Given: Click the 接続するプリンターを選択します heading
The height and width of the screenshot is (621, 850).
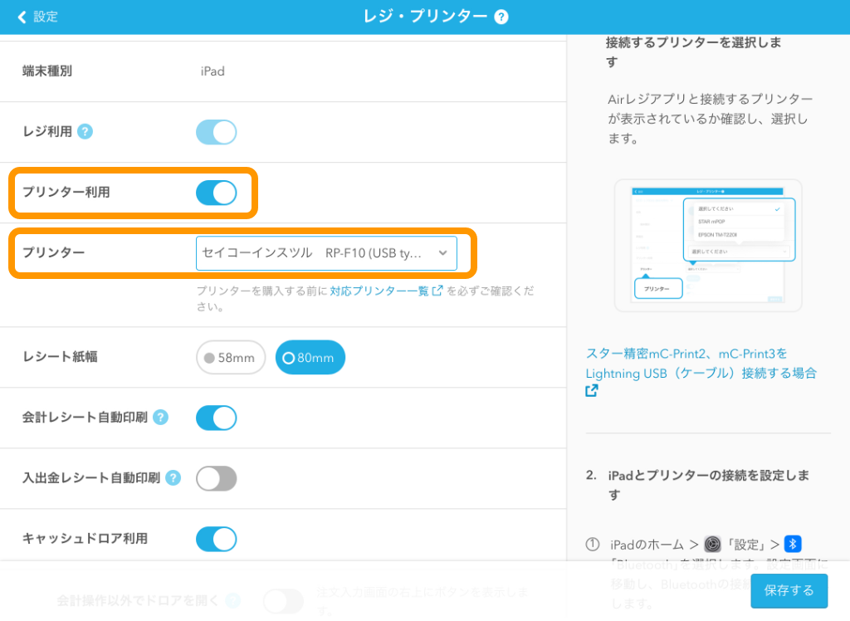Looking at the screenshot, I should [x=694, y=52].
